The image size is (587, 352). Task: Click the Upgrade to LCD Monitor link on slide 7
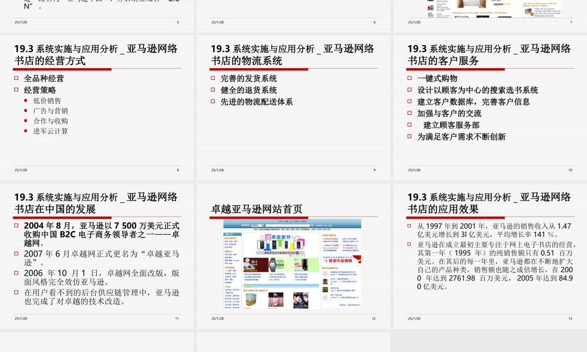click(x=480, y=12)
